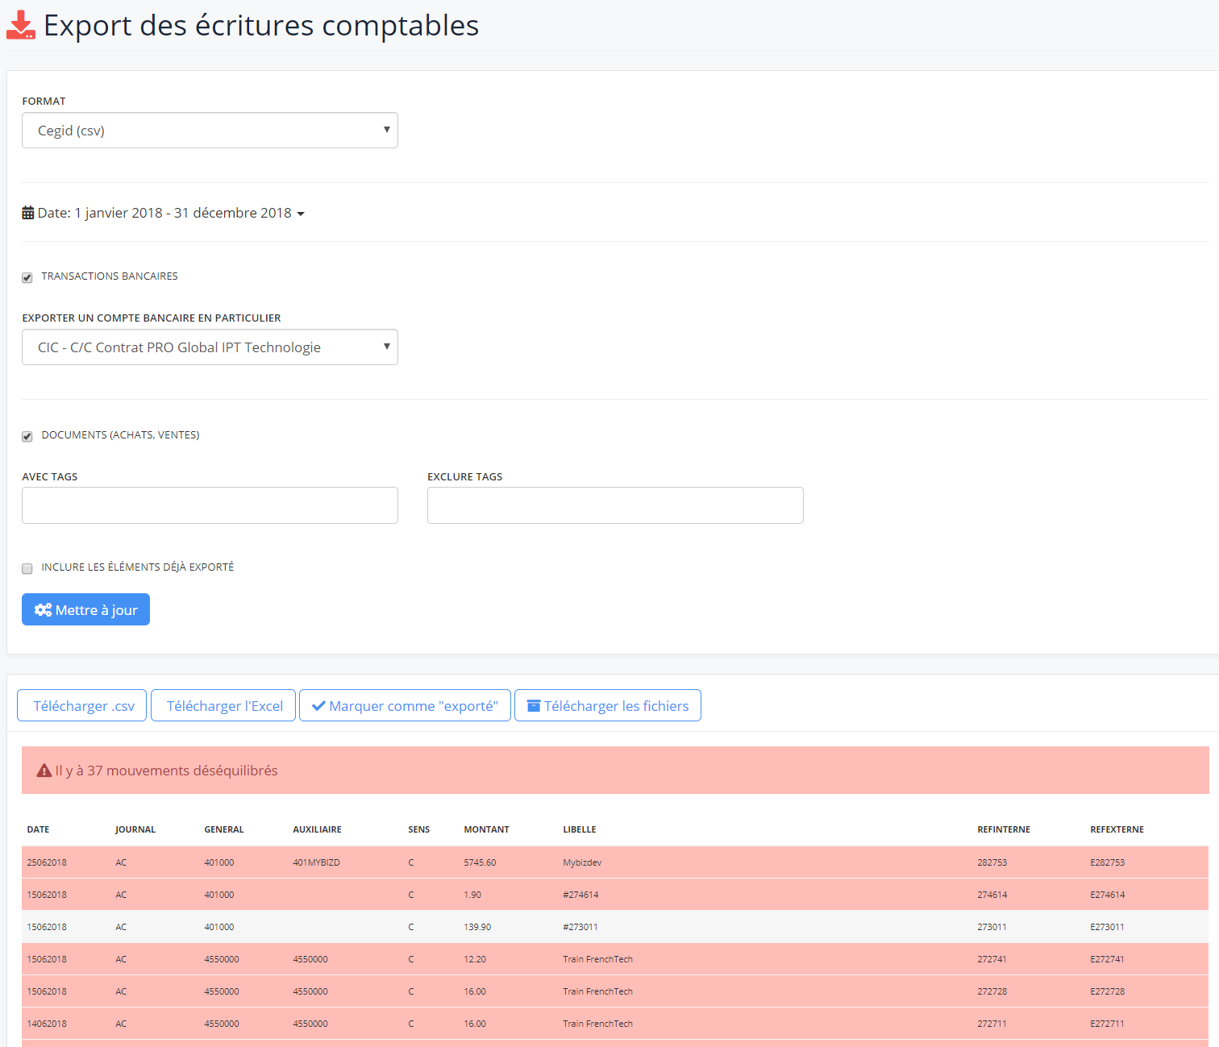Click Télécharger les fichiers button
The width and height of the screenshot is (1219, 1047).
(608, 705)
